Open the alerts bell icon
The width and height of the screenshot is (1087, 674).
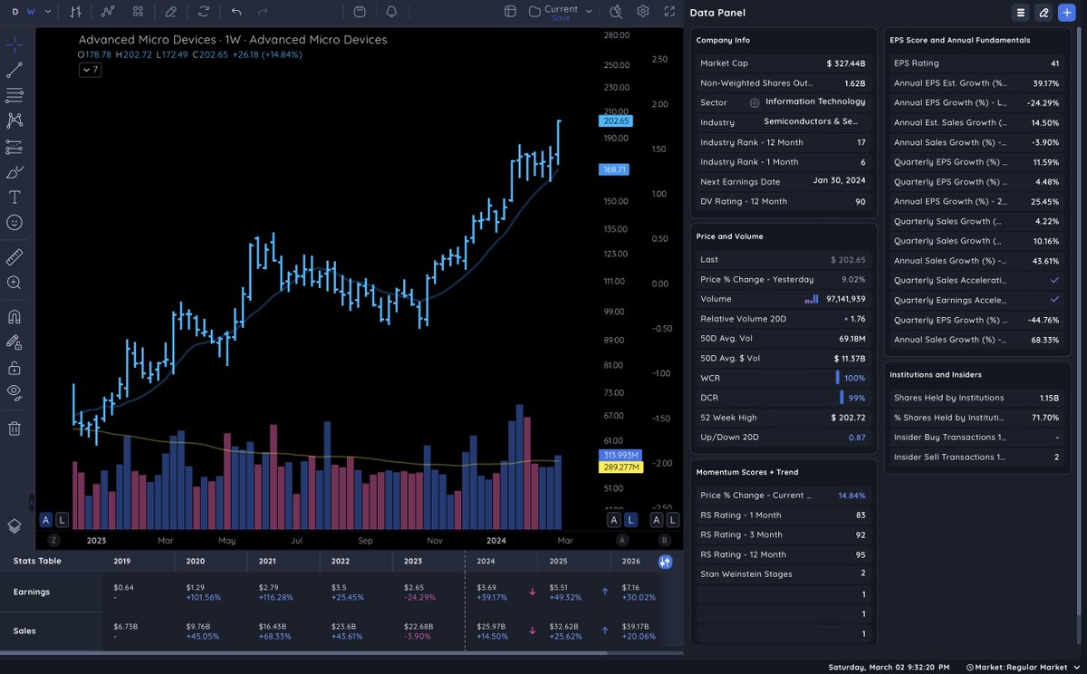[391, 12]
